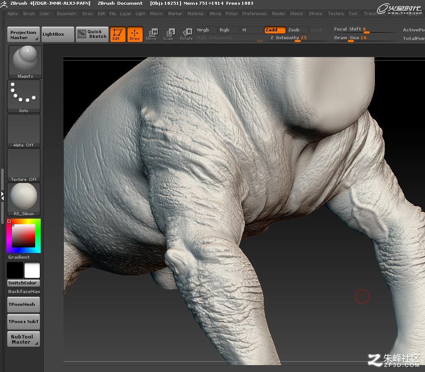Open the LightBox browser

(x=58, y=34)
